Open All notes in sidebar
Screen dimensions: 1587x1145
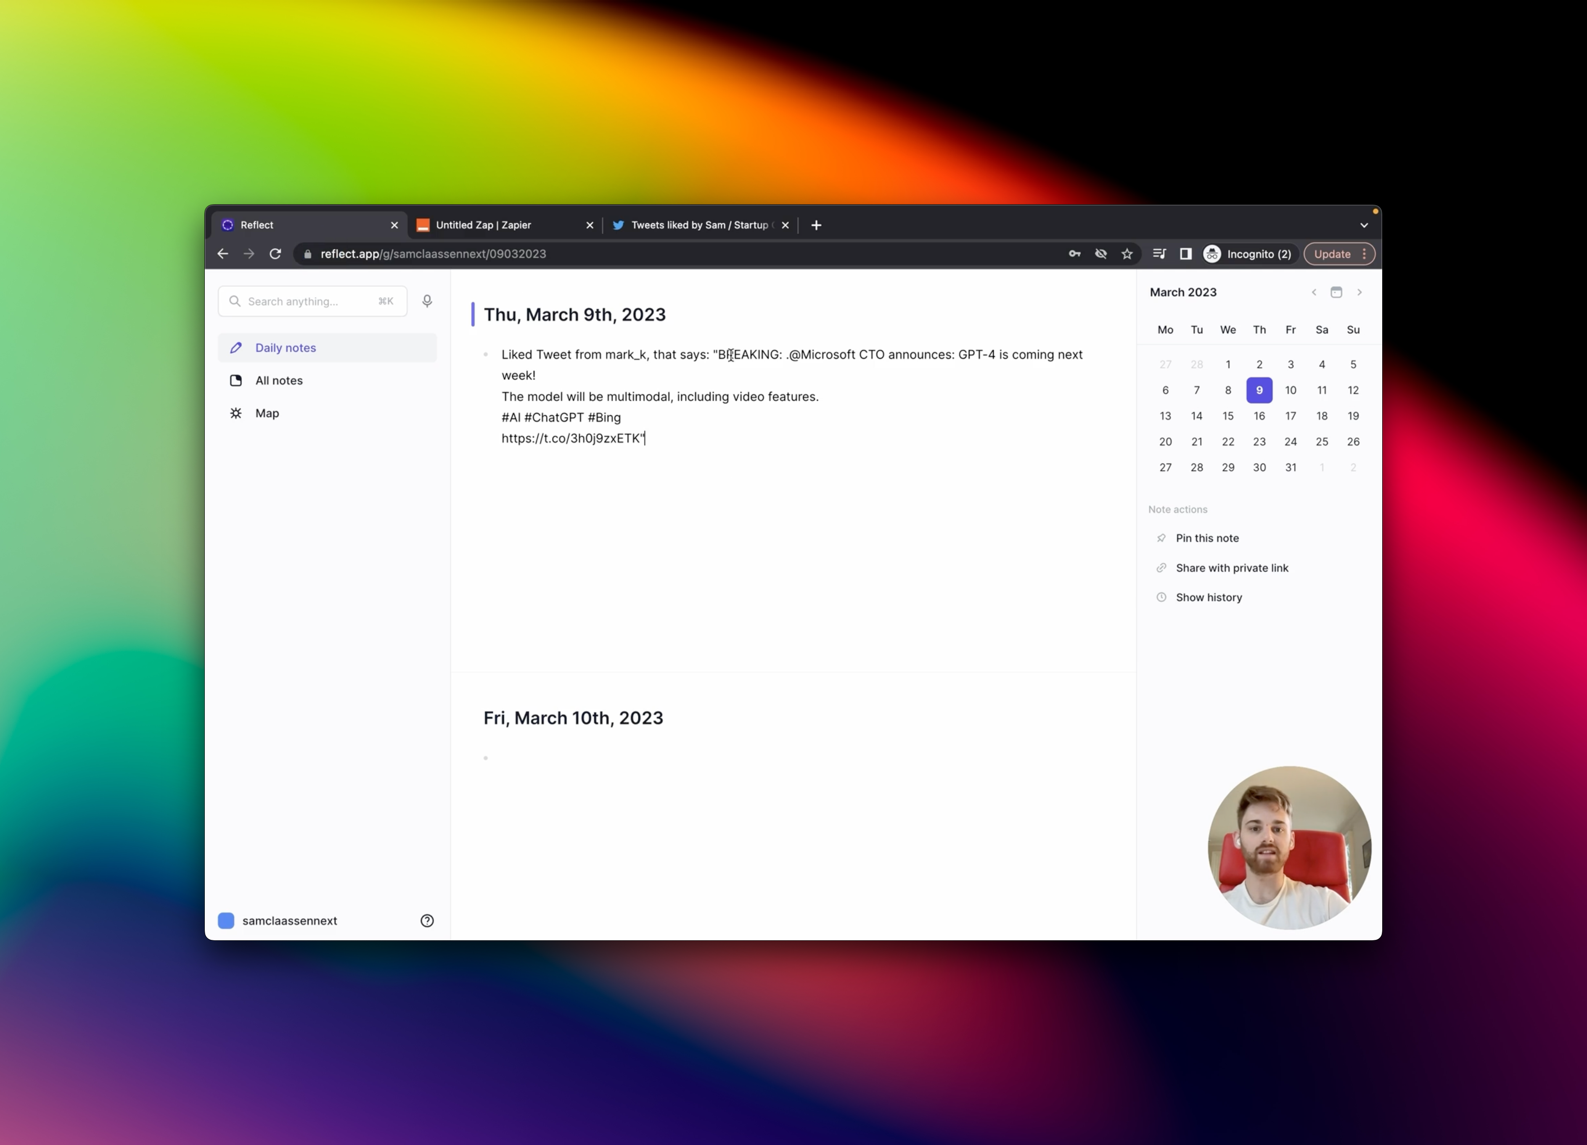(x=328, y=380)
